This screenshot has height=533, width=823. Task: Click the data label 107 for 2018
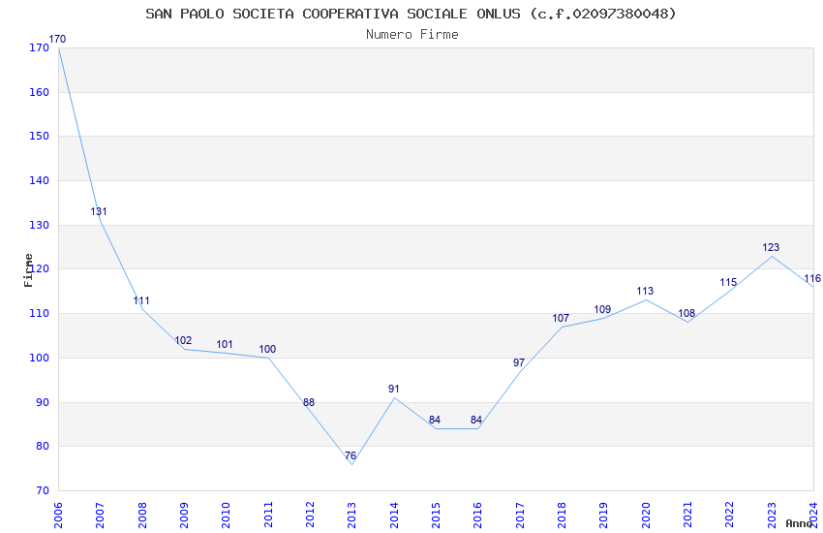click(x=561, y=318)
